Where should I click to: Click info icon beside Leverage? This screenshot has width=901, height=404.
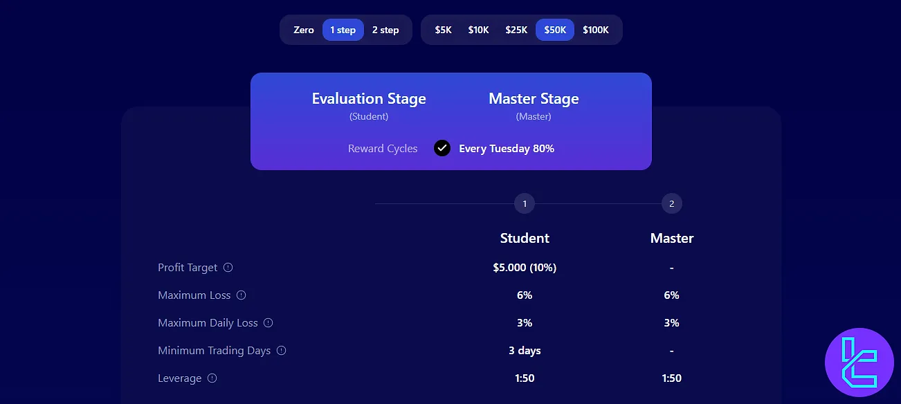point(212,378)
